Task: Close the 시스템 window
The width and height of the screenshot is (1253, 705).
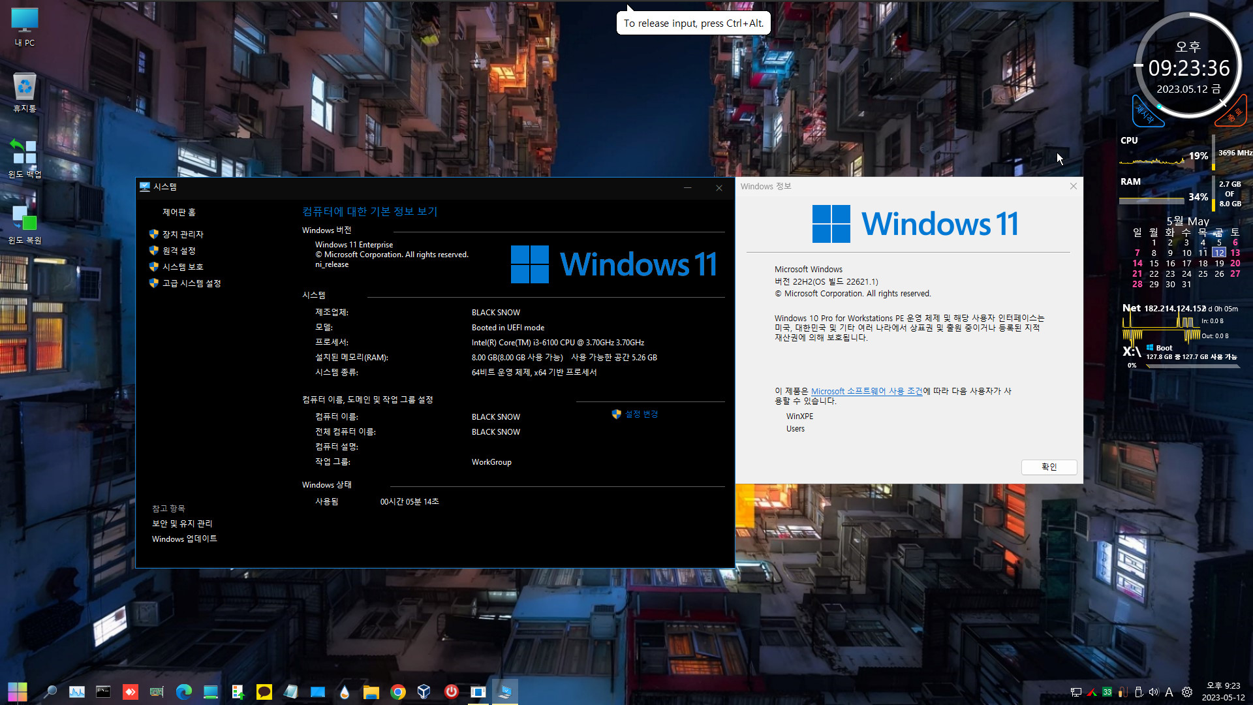Action: click(719, 187)
